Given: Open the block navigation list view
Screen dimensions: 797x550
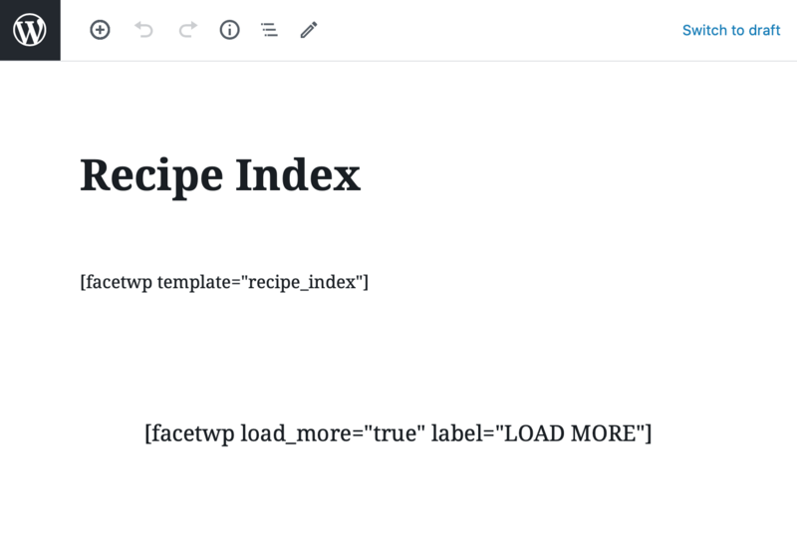Looking at the screenshot, I should [269, 30].
